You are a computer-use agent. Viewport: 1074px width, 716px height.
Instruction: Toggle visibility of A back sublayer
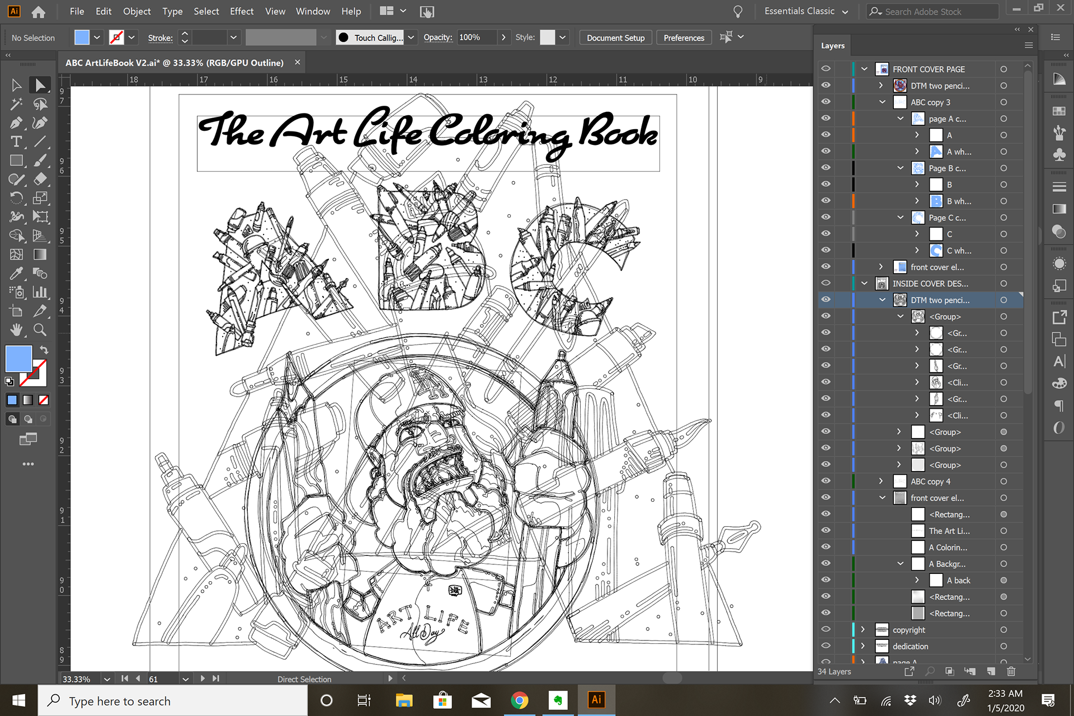click(x=826, y=580)
